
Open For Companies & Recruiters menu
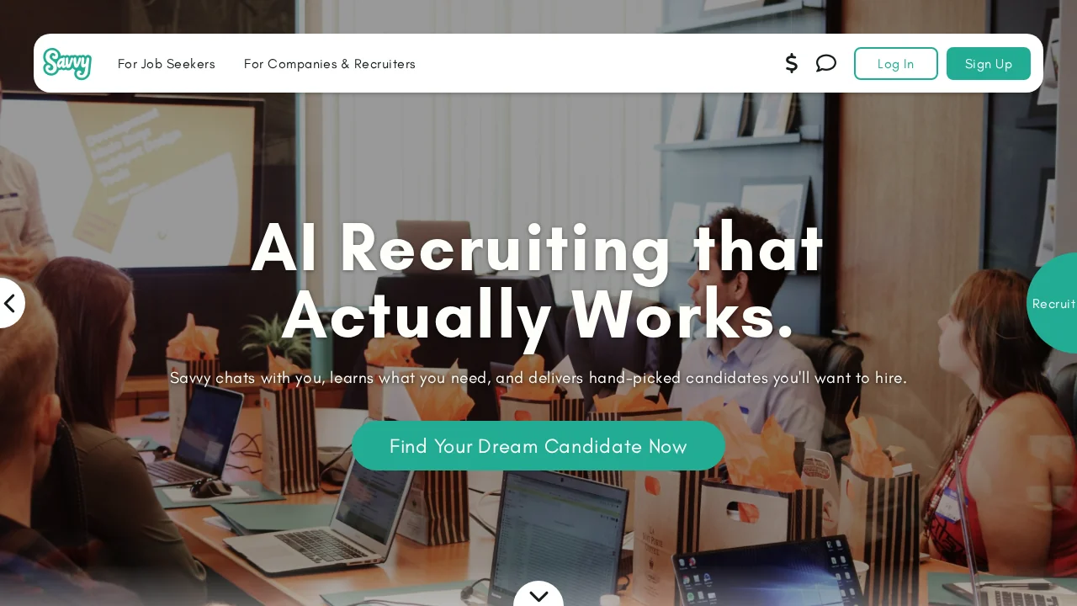click(330, 64)
